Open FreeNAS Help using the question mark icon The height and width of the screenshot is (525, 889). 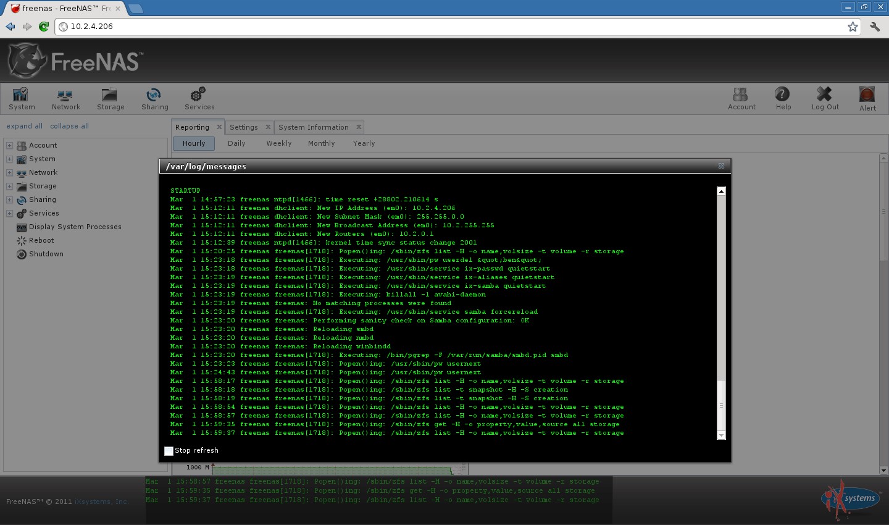[x=782, y=99]
